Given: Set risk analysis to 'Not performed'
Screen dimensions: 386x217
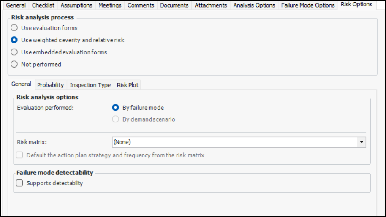Looking at the screenshot, I should (x=14, y=65).
